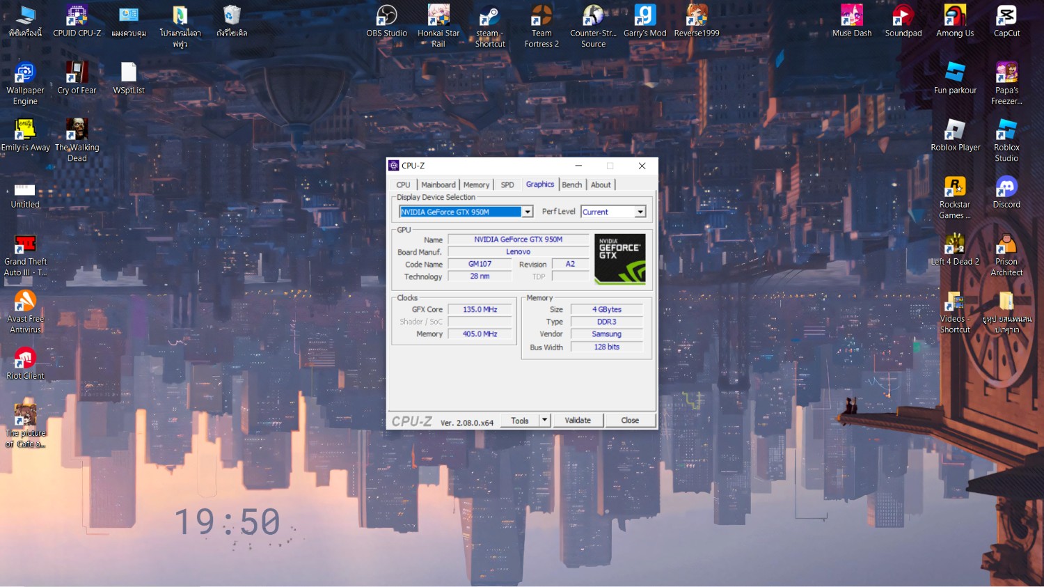The image size is (1044, 587).
Task: Open the WSptList file icon
Action: point(129,78)
